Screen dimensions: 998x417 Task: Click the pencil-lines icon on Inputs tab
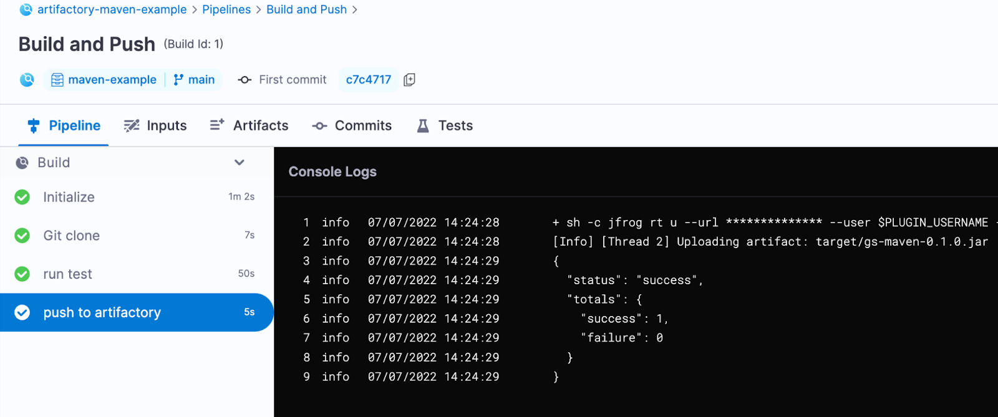pyautogui.click(x=132, y=126)
